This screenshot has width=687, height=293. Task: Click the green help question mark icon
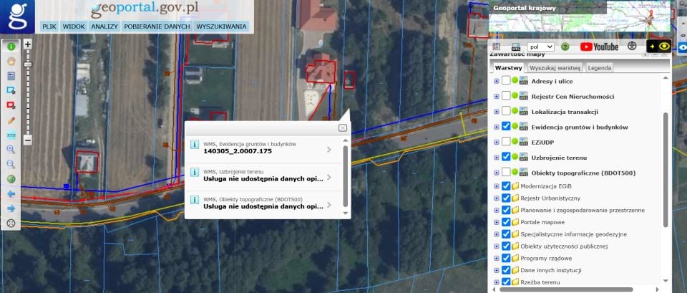565,47
